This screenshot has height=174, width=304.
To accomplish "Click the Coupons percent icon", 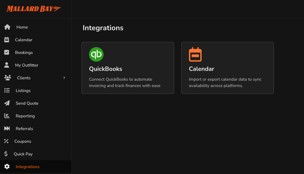I will [6, 141].
